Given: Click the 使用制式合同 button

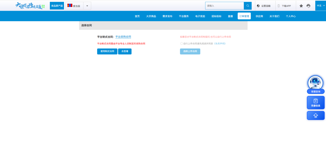Looking at the screenshot, I should pos(107,51).
